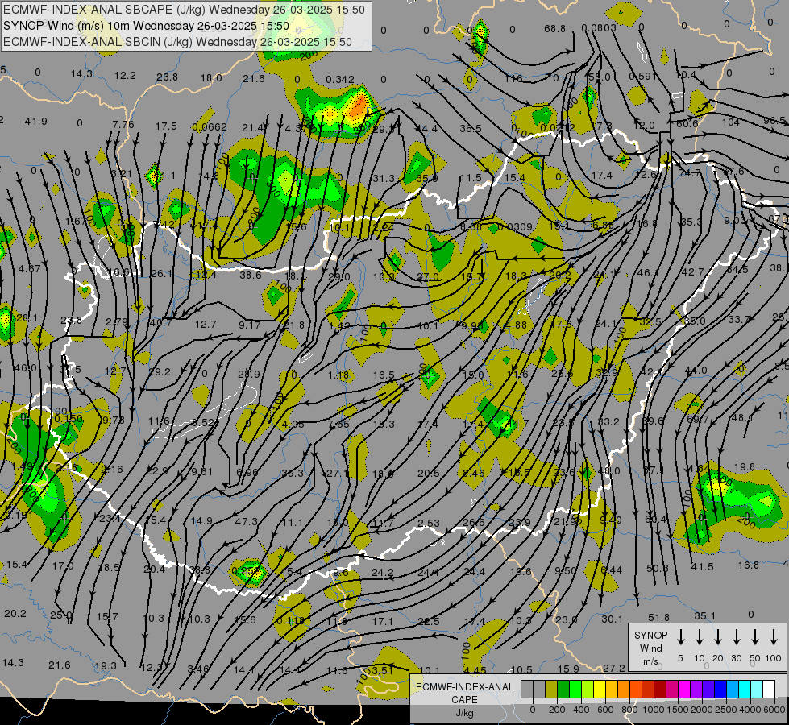The image size is (789, 725).
Task: Click the map value 39.3
Action: pos(293,473)
